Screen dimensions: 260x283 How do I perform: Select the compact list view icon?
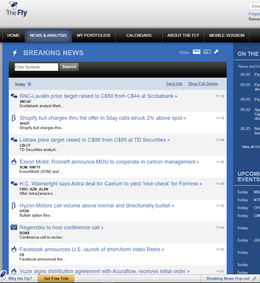(197, 52)
